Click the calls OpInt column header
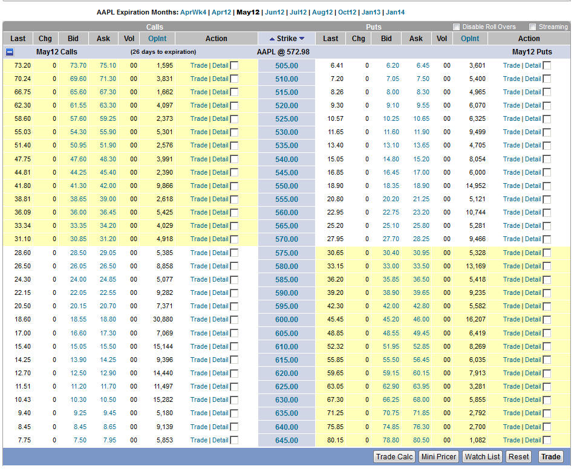 pyautogui.click(x=157, y=39)
